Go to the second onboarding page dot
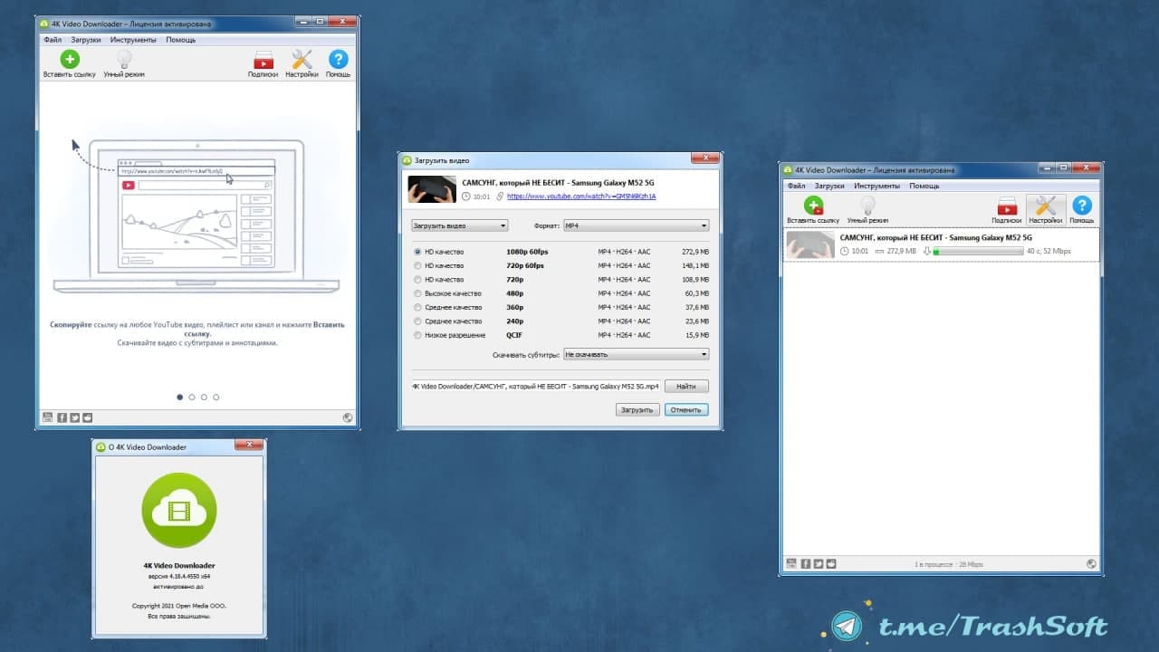This screenshot has width=1159, height=652. click(x=192, y=397)
